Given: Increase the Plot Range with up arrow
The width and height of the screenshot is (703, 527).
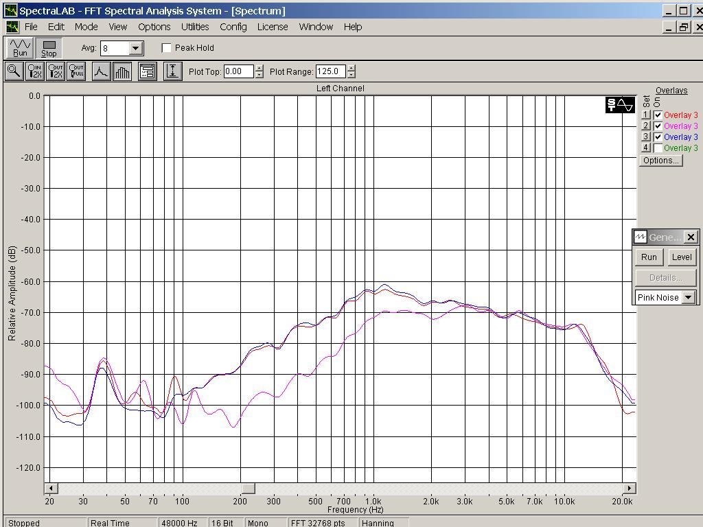Looking at the screenshot, I should tap(351, 68).
